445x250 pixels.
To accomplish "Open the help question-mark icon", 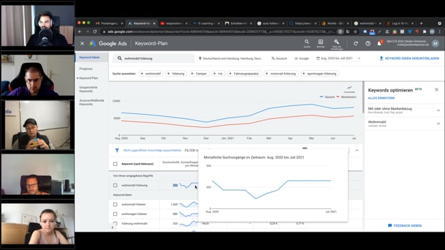I will tap(368, 43).
